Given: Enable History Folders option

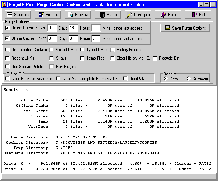Looking at the screenshot, I should pyautogui.click(x=112, y=50).
